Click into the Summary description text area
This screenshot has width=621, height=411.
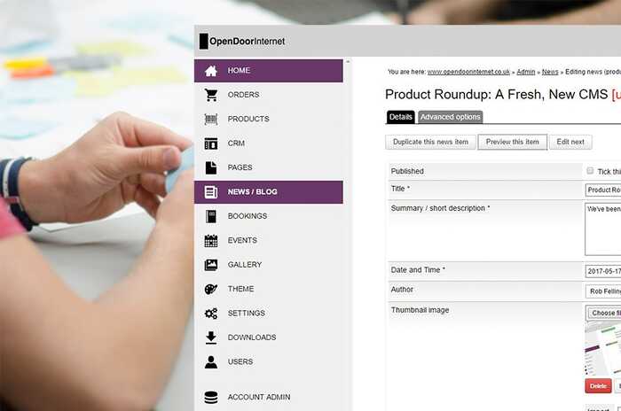click(603, 229)
